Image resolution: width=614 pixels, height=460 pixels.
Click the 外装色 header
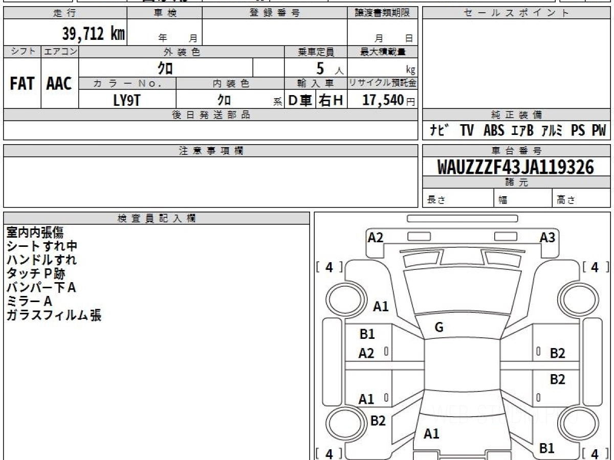(x=182, y=52)
